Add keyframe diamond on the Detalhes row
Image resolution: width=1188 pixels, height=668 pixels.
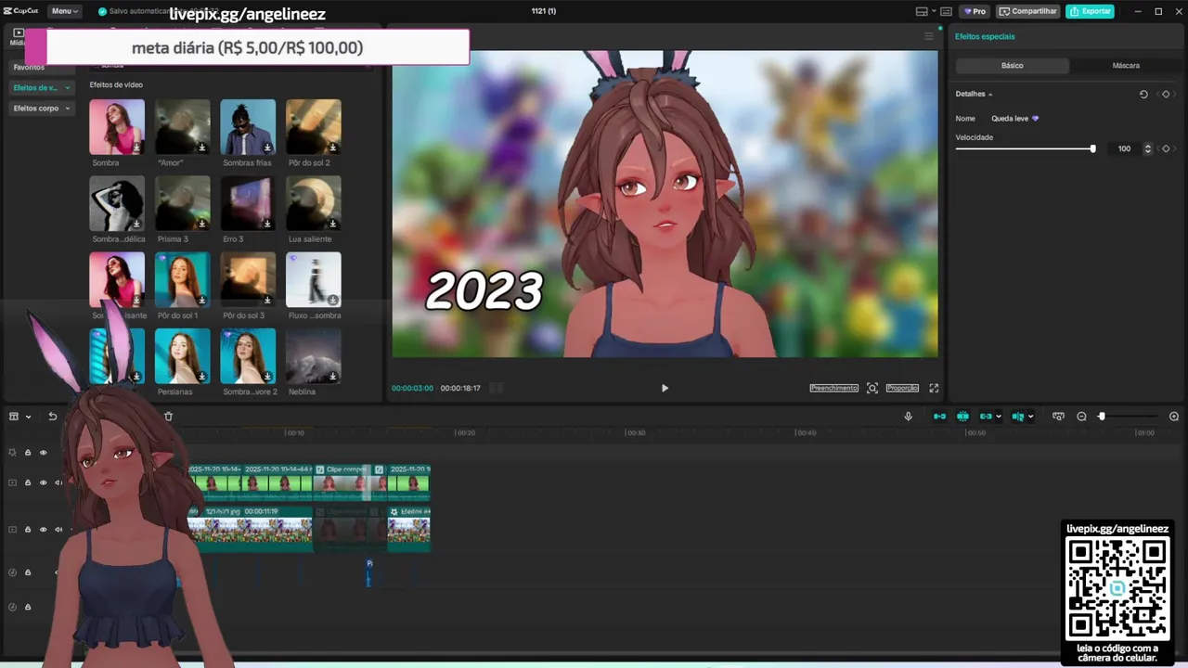pos(1166,94)
